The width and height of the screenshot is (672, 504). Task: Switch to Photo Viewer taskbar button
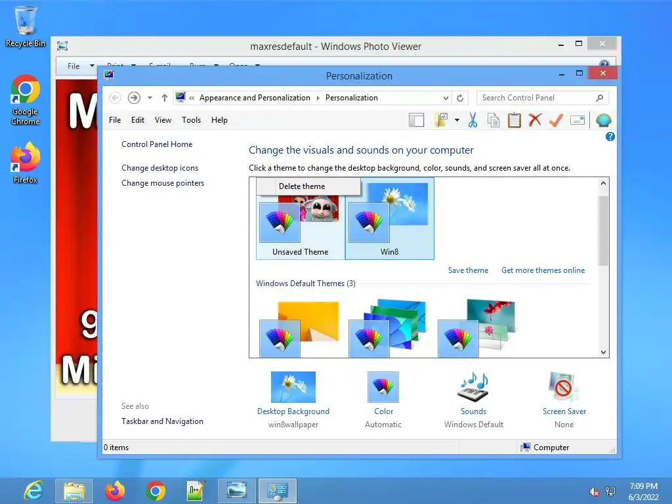pos(236,491)
